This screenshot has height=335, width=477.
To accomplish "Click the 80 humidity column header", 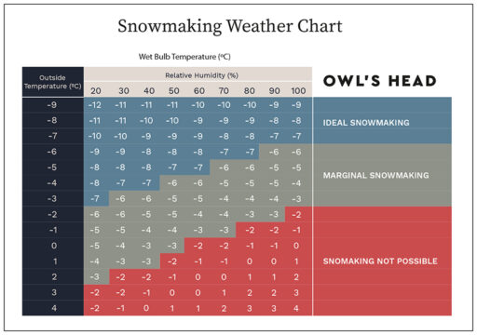I will point(250,91).
